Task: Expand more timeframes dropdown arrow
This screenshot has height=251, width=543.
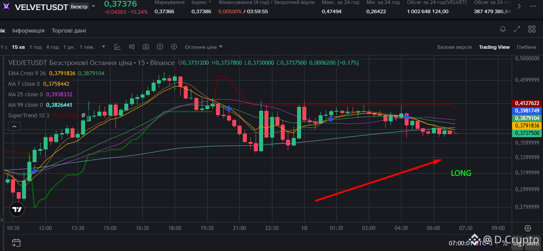Action: coord(104,47)
